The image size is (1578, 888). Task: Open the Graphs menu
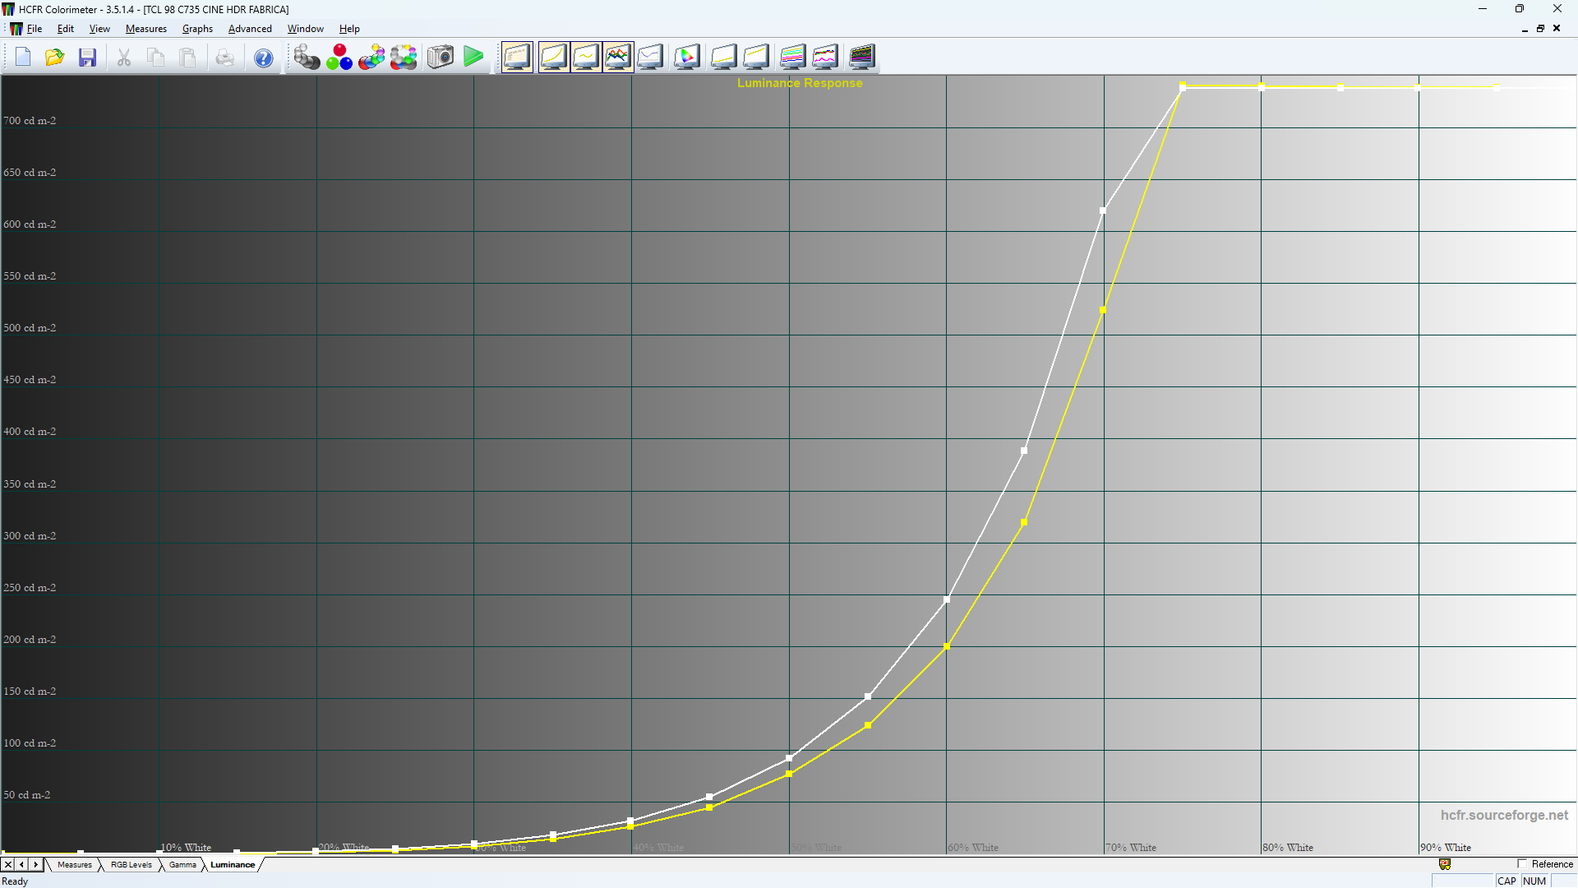tap(197, 29)
